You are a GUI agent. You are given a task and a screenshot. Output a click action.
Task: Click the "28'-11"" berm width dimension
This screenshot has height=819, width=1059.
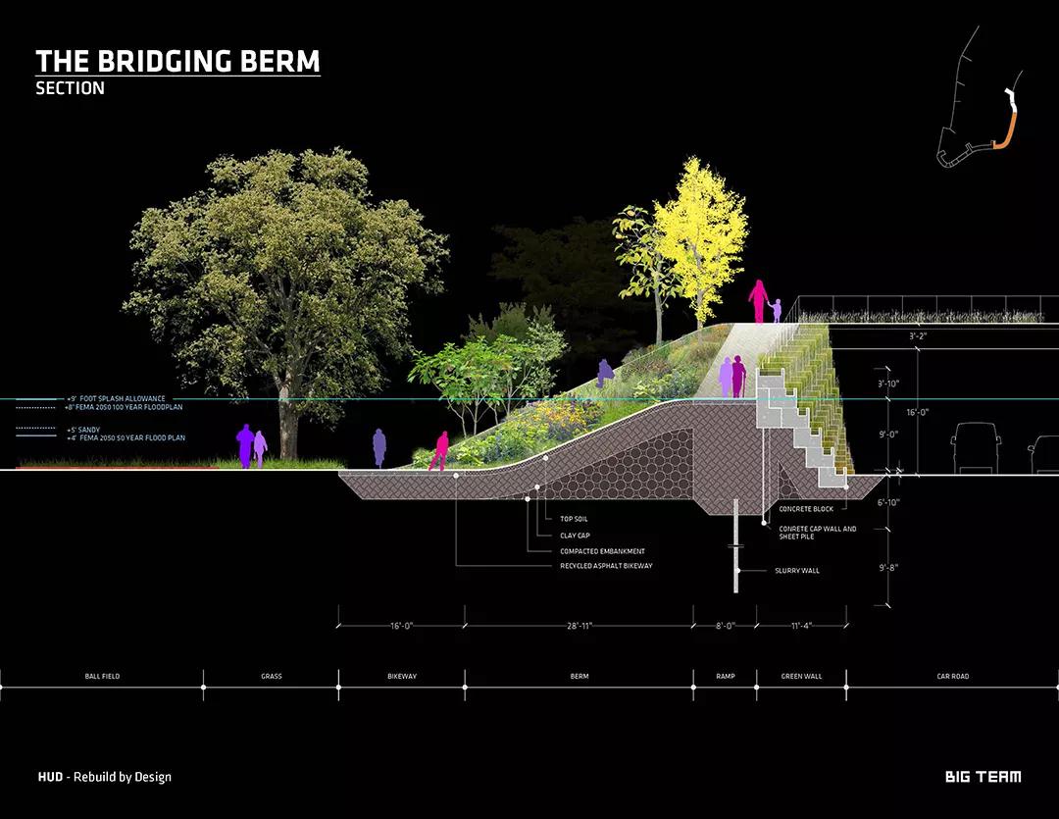tap(579, 625)
